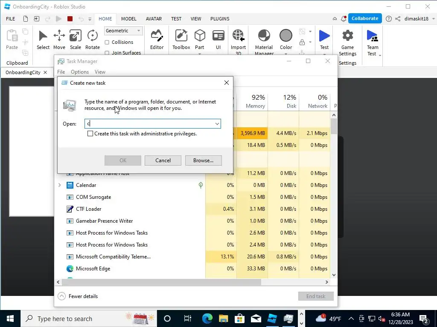Sort by the Memory column header
Image resolution: width=437 pixels, height=327 pixels.
252,101
